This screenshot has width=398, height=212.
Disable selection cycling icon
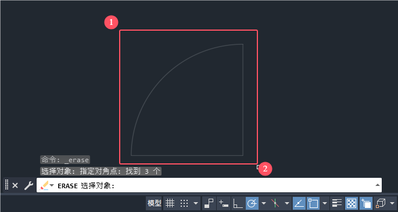point(366,203)
